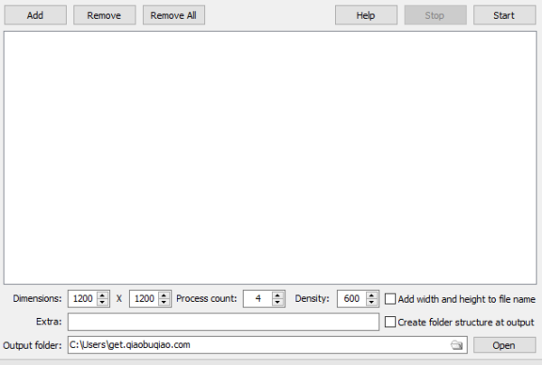Image resolution: width=542 pixels, height=365 pixels.
Task: Increase the width dimension value
Action: coord(103,295)
